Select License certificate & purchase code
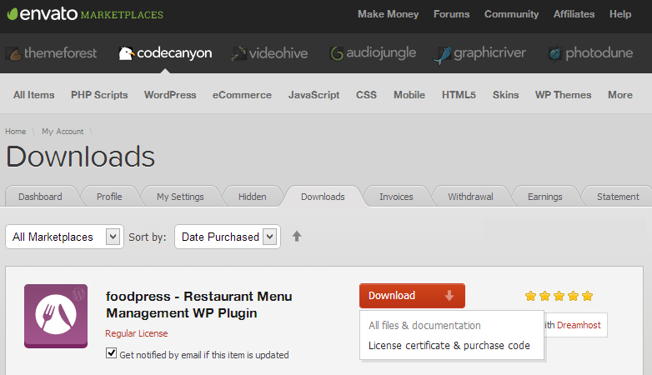The image size is (652, 375). pos(449,346)
